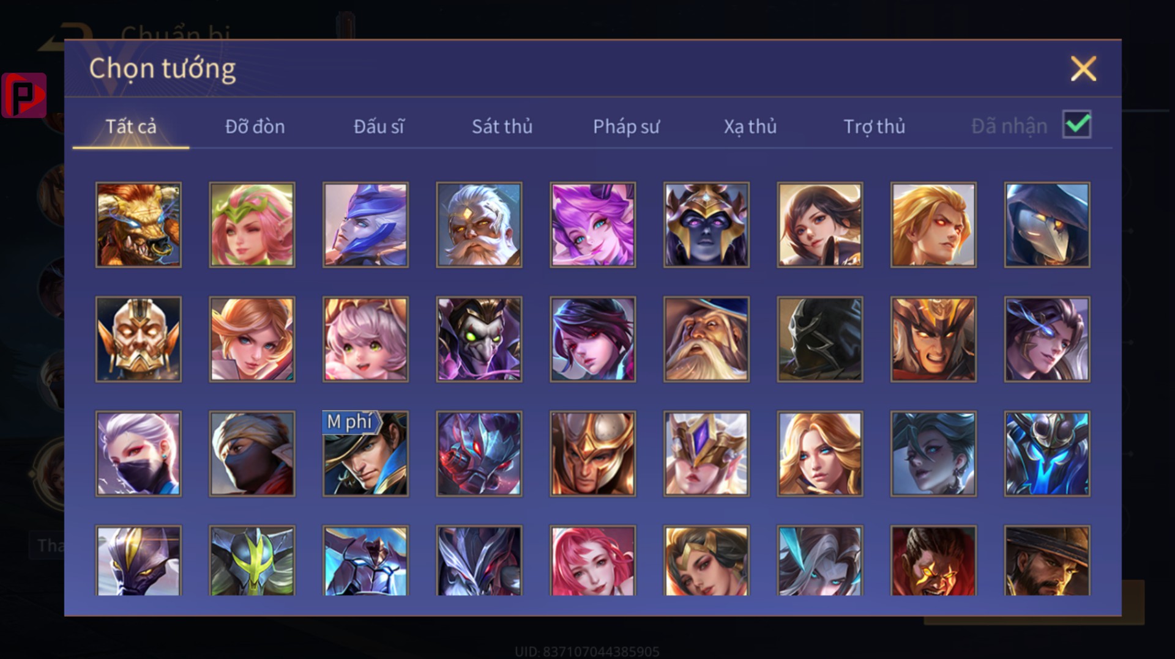Select the golden lion beast hero portrait
Screen dimensions: 1175x659
coord(138,225)
